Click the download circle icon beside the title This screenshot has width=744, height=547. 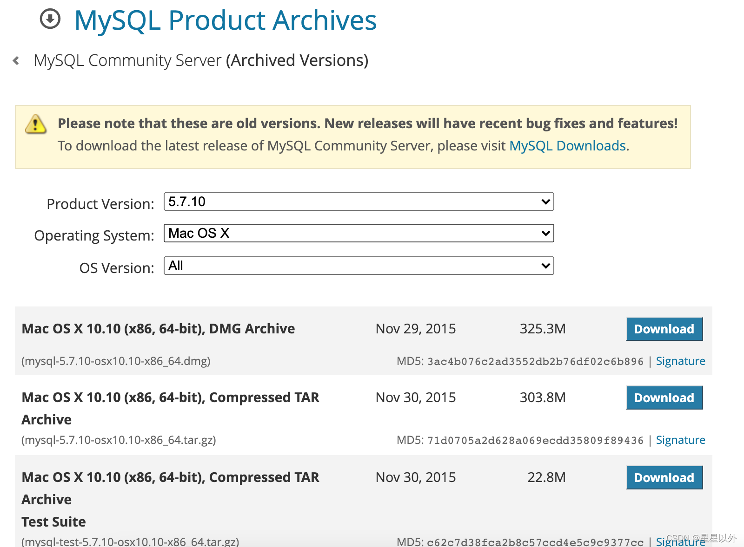50,20
